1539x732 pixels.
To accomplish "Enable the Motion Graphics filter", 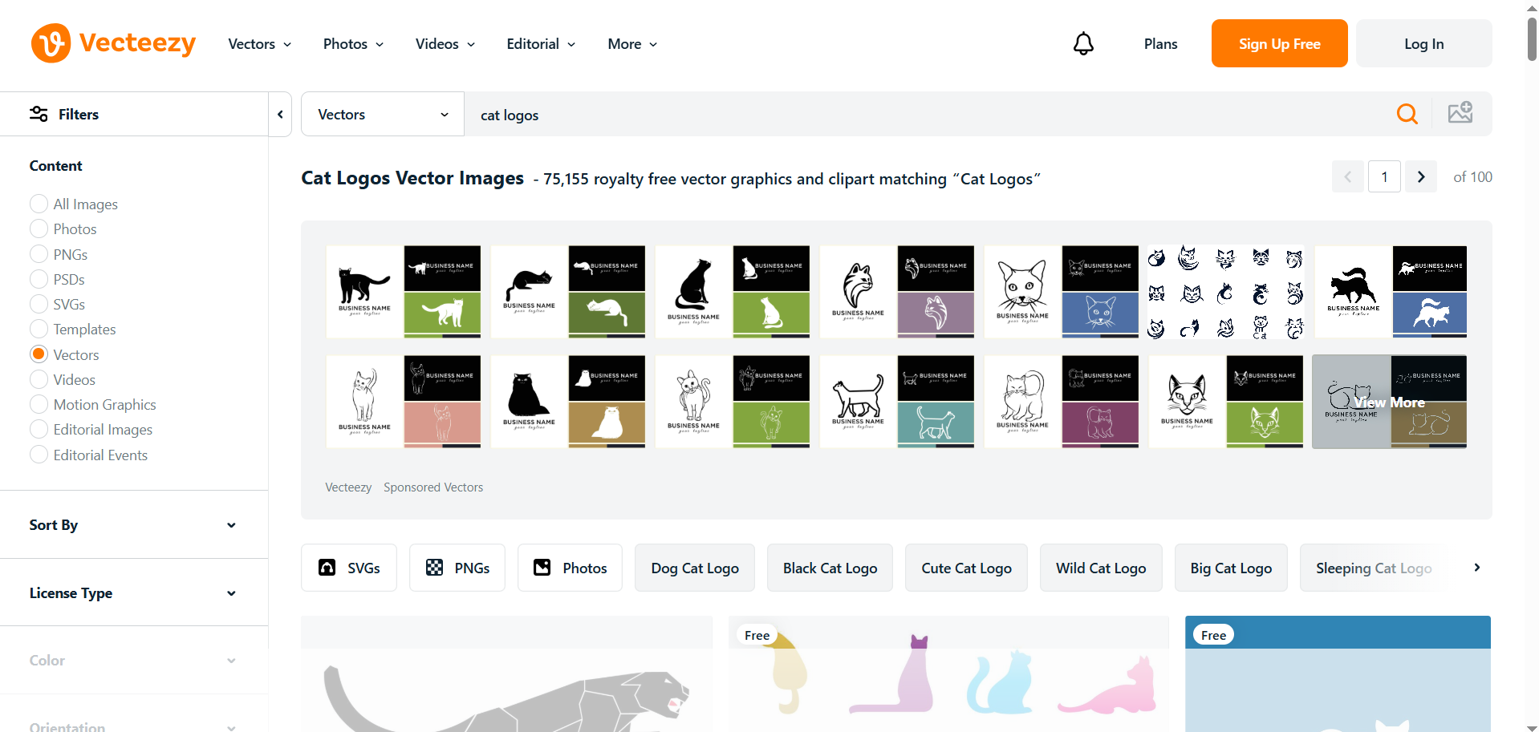I will 38,404.
